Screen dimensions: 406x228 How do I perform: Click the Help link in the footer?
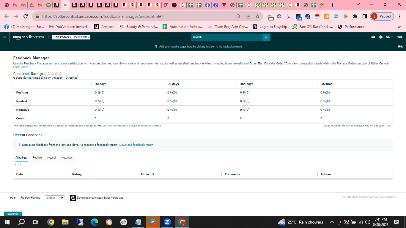(x=13, y=198)
